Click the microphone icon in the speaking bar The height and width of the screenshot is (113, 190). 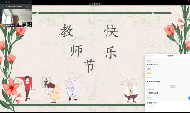tap(2, 7)
